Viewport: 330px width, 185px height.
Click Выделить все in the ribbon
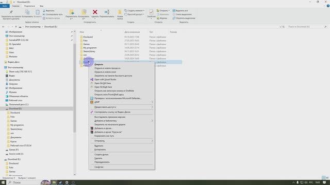click(x=180, y=11)
